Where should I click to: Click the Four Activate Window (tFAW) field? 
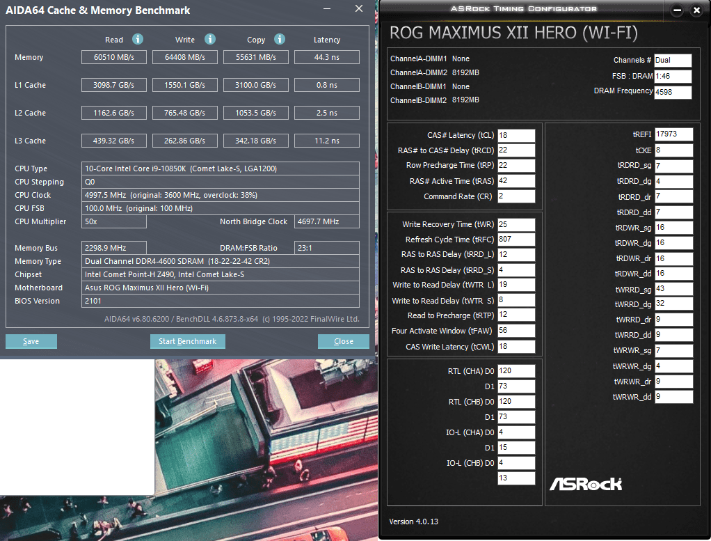pyautogui.click(x=516, y=331)
